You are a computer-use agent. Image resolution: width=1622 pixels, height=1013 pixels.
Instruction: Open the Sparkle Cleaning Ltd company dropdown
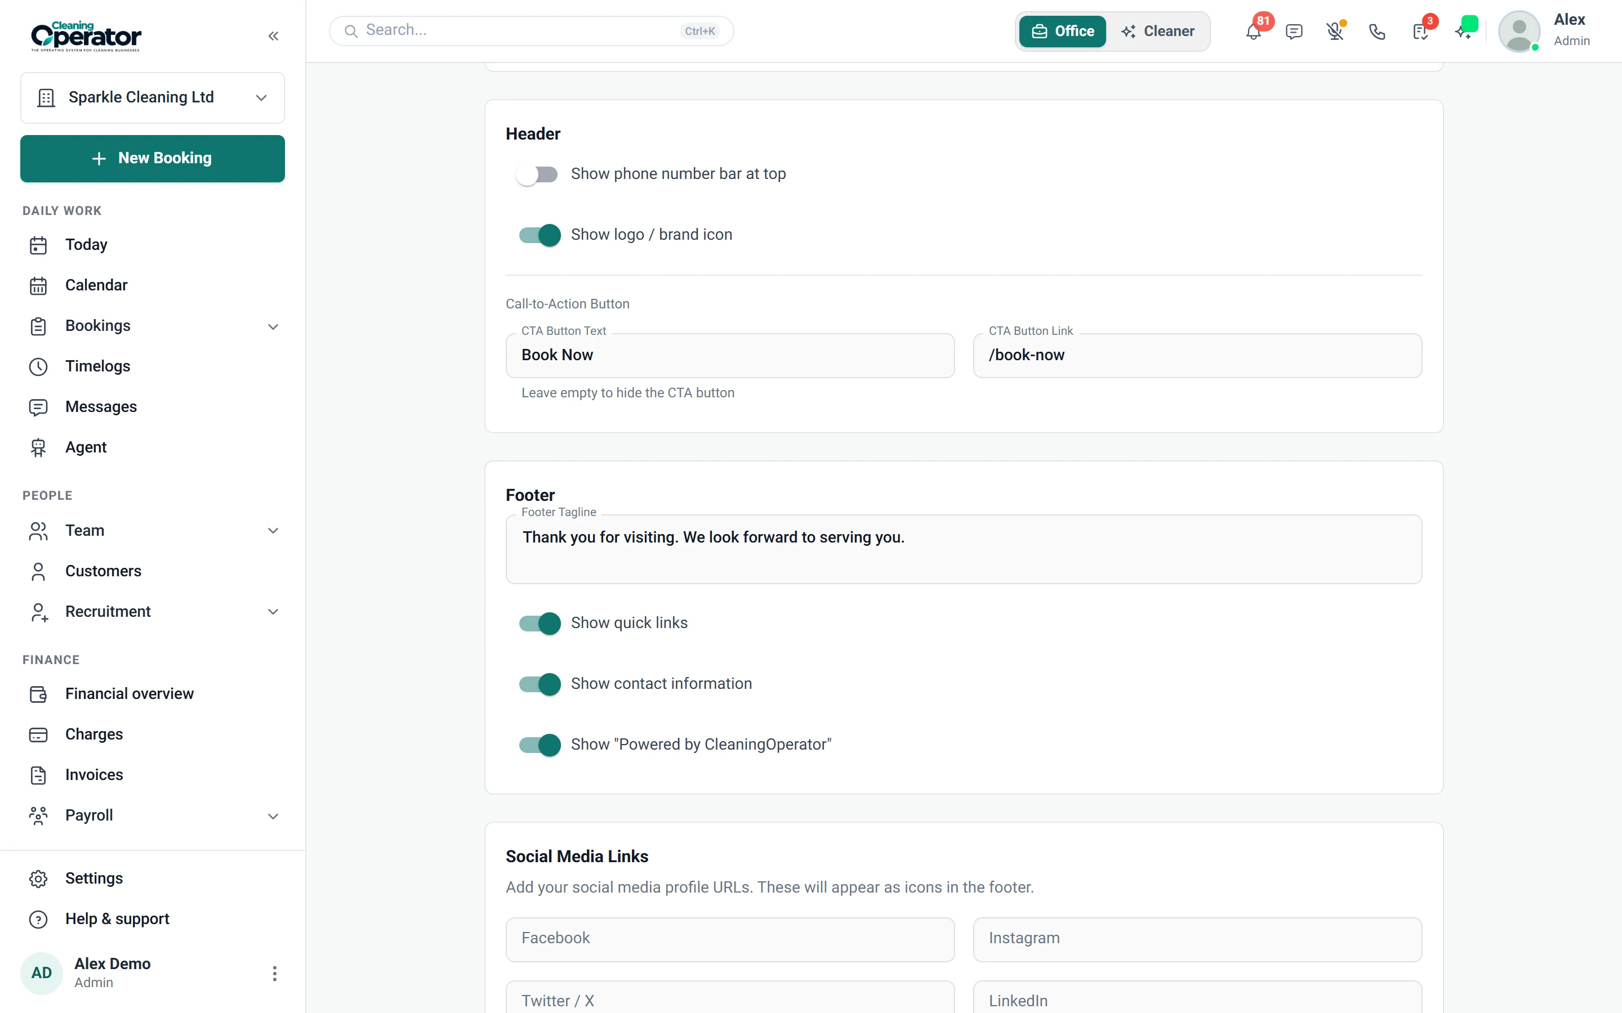point(153,98)
